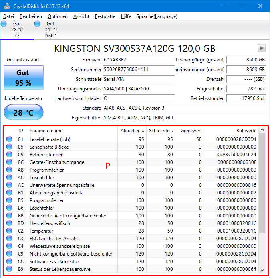This screenshot has height=278, width=270.
Task: Go to next disk with the arrow button
Action: tap(262, 48)
